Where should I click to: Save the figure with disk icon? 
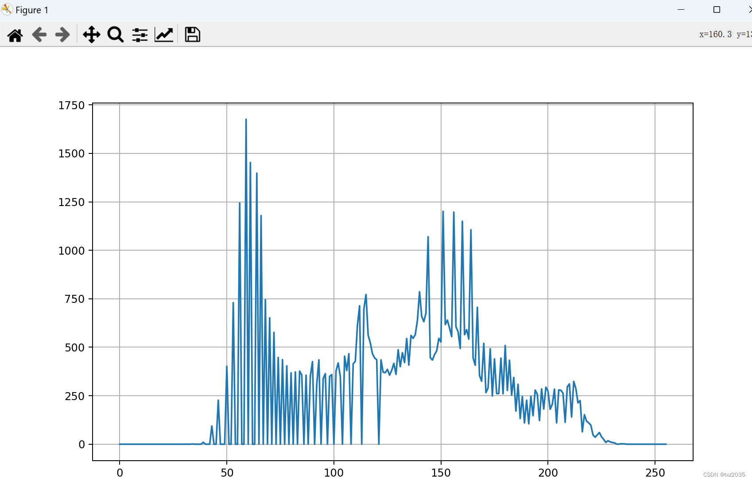192,34
